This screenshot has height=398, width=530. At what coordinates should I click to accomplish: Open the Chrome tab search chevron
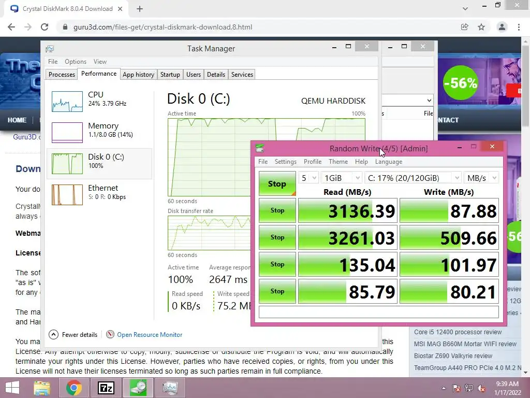click(x=465, y=9)
